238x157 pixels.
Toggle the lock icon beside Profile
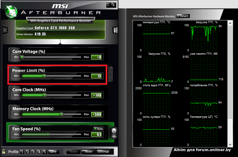point(4,151)
